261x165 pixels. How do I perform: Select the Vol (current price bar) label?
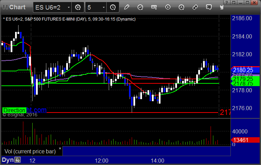point(30,151)
